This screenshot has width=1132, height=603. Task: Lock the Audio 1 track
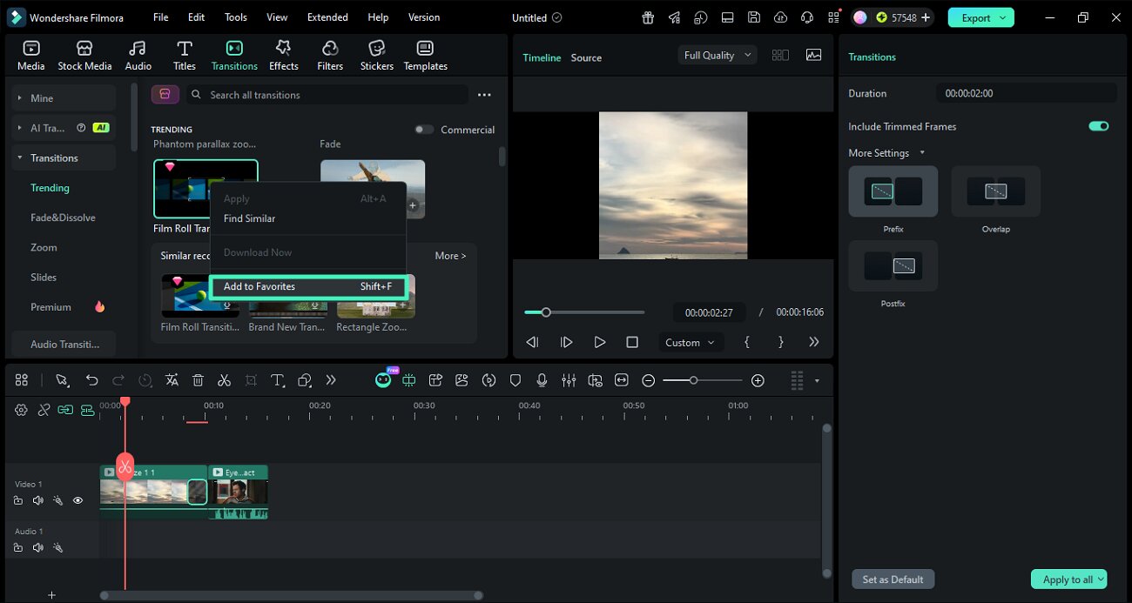tap(17, 547)
